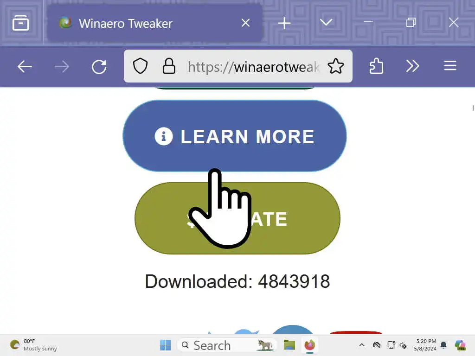Open the notifications bell icon
The height and width of the screenshot is (356, 475).
[x=443, y=345]
